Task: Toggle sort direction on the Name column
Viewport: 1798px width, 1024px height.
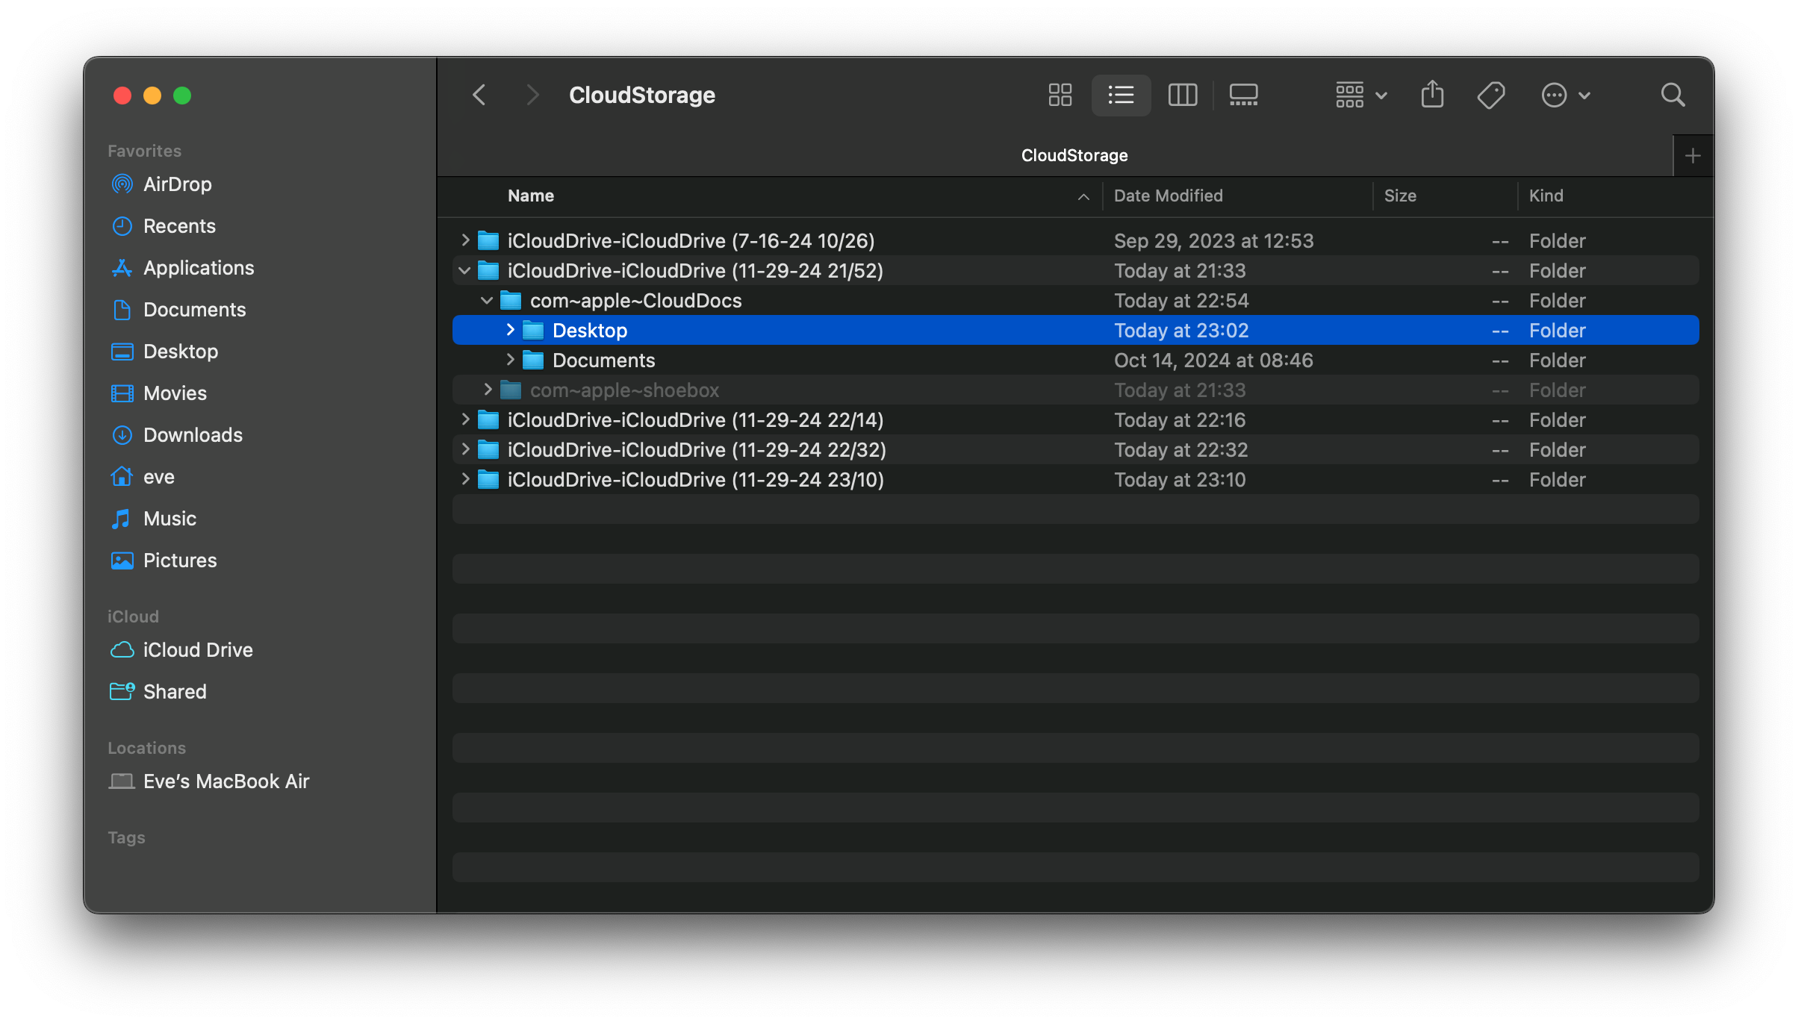Action: tap(1083, 196)
